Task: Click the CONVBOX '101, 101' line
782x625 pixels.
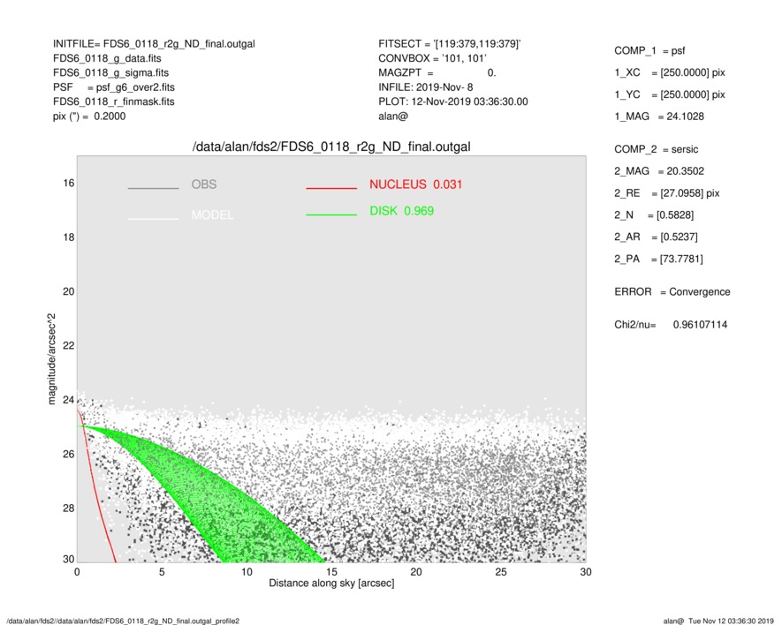Action: [432, 58]
